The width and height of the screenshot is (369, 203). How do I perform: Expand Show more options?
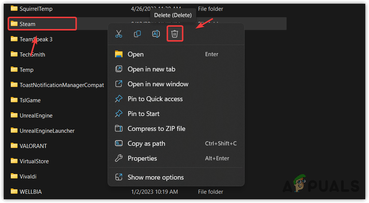156,177
